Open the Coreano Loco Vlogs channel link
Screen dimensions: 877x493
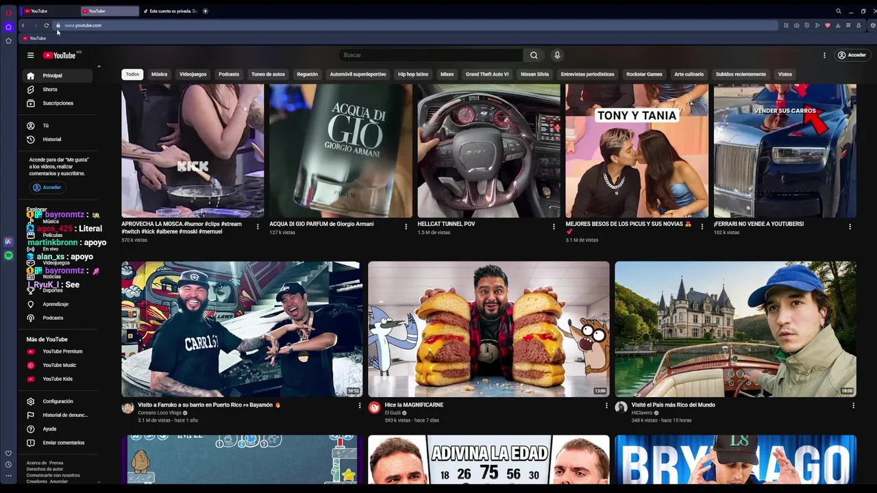159,413
